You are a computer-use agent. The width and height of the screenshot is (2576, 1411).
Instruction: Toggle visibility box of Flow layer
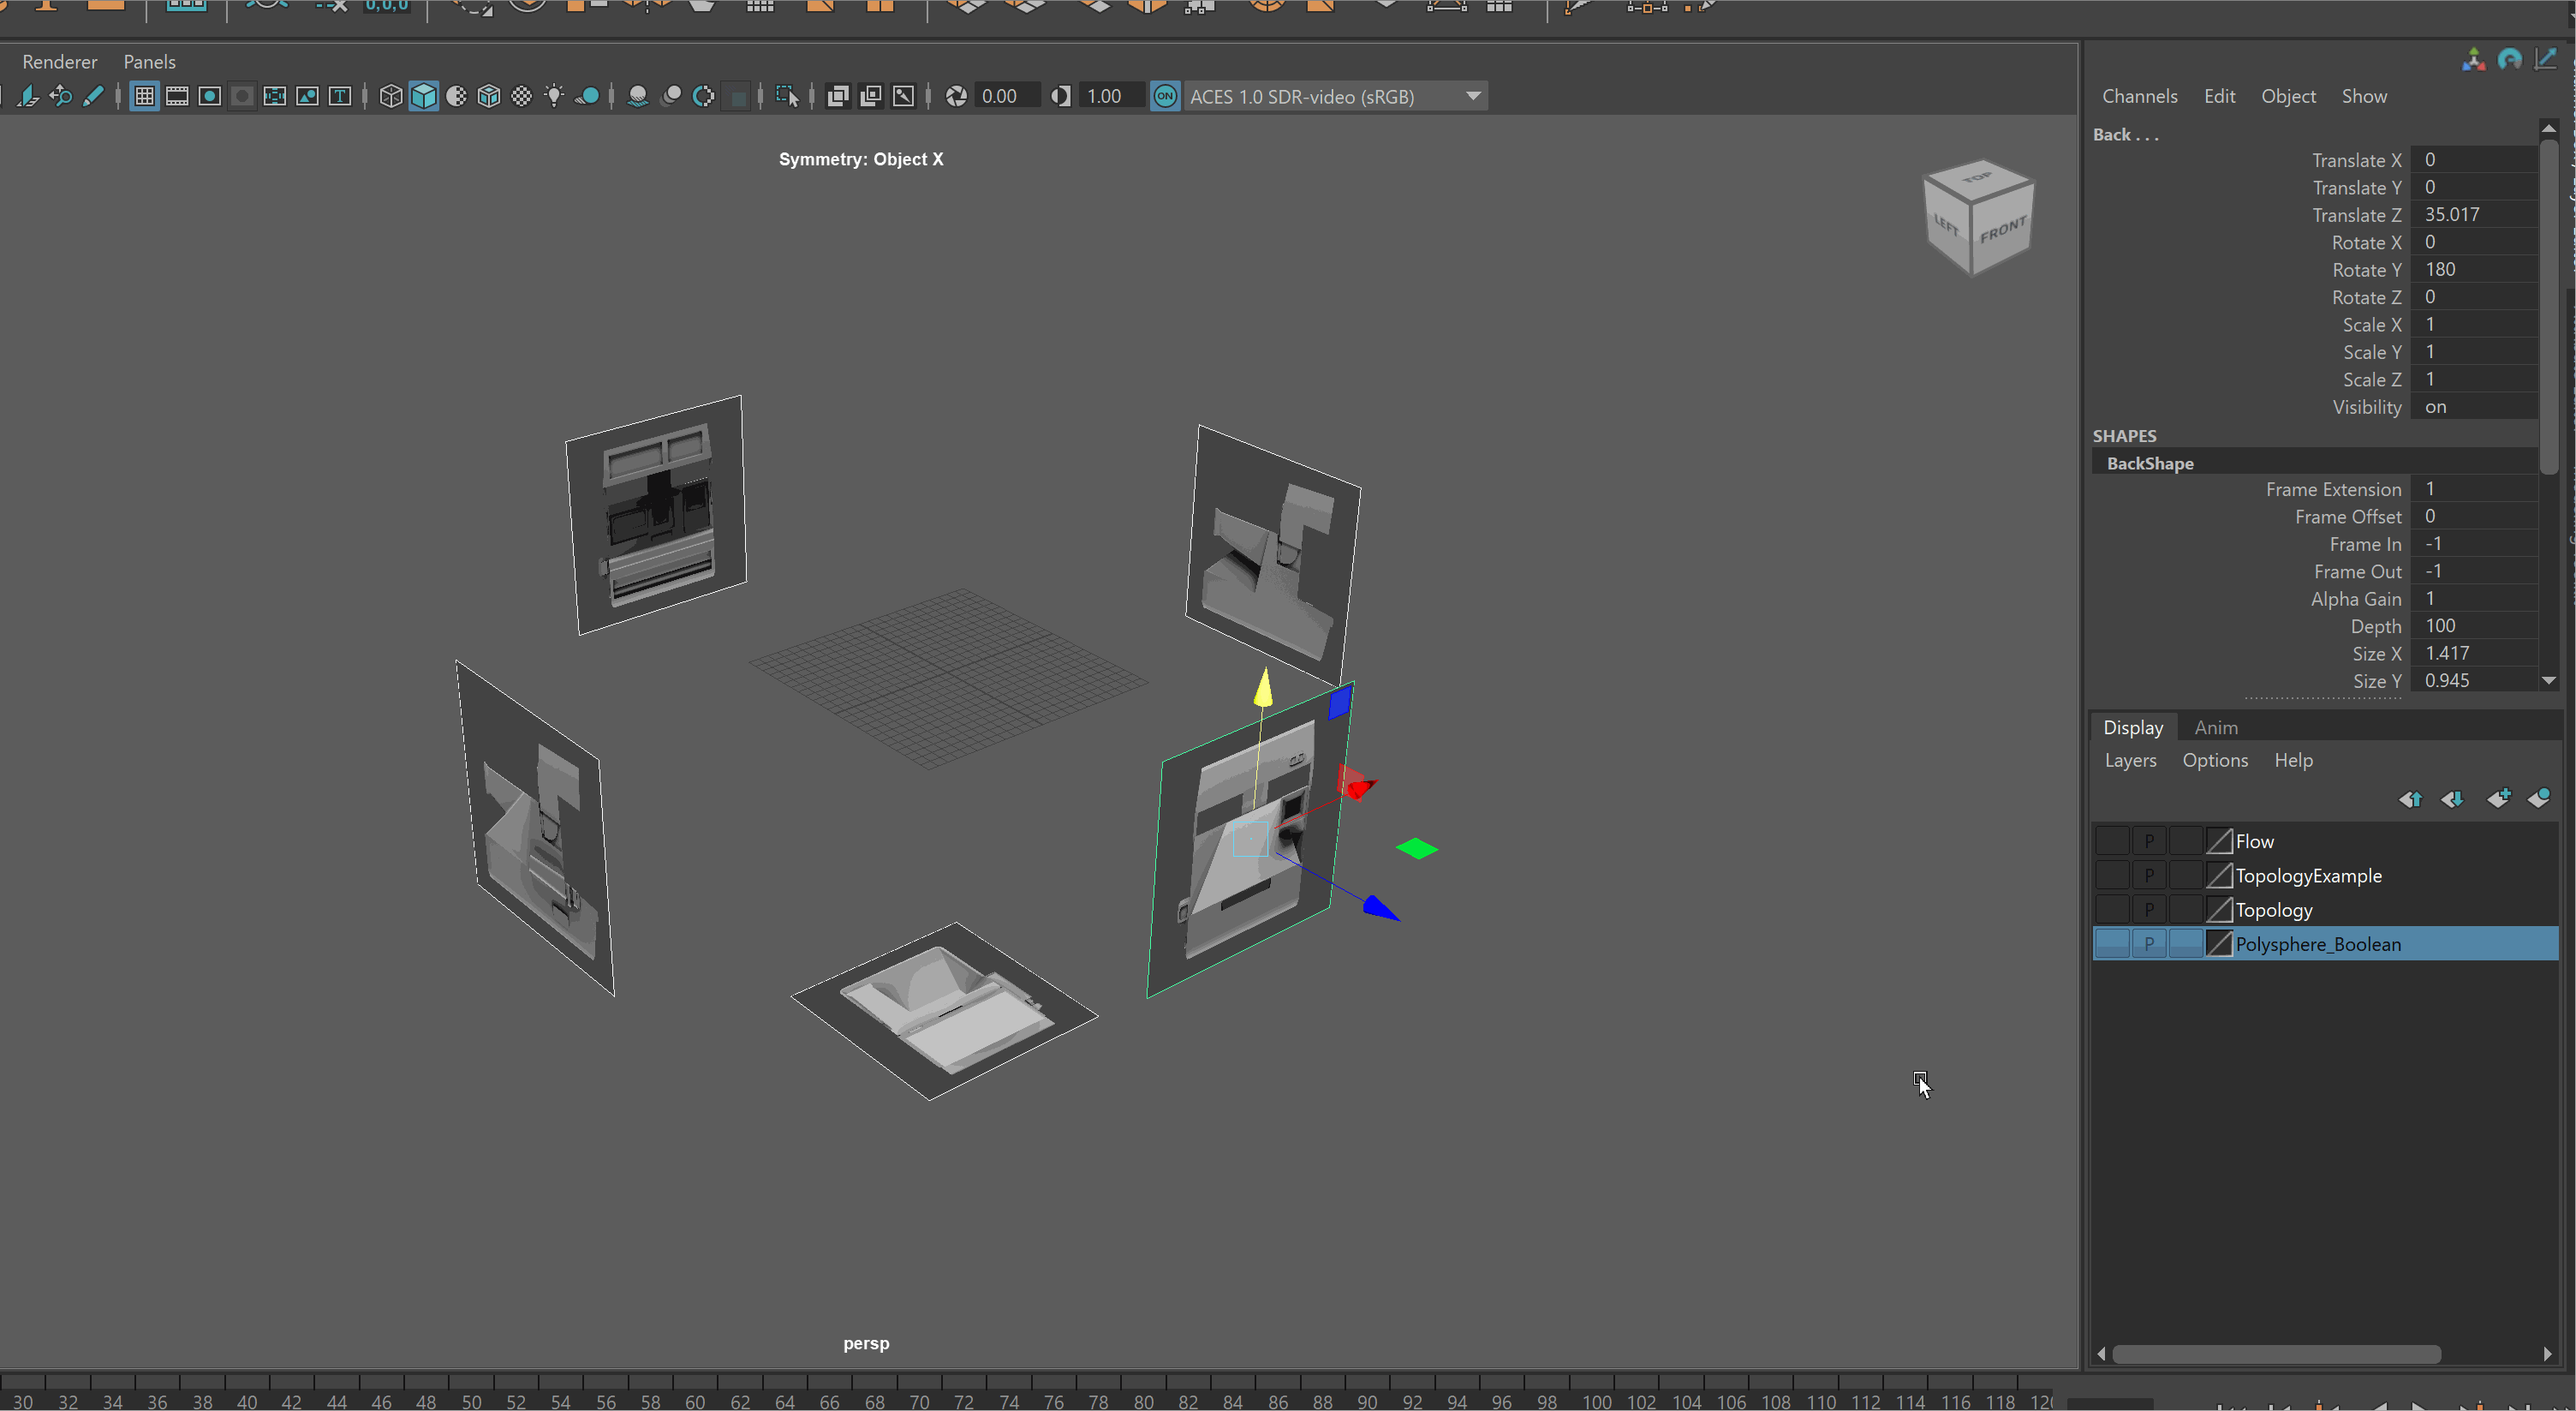2111,841
